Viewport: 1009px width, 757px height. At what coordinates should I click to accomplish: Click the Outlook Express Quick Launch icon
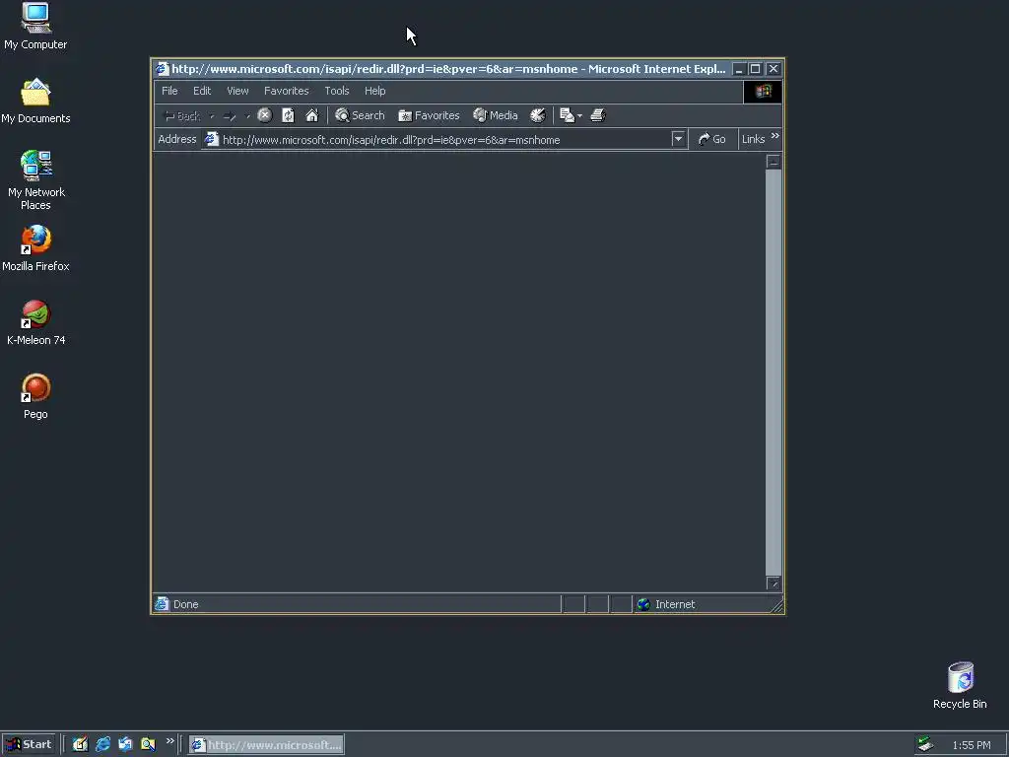(125, 744)
